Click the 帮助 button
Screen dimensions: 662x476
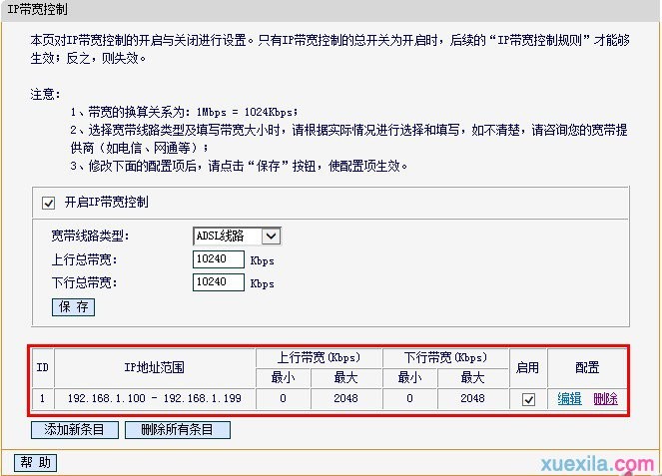click(x=36, y=462)
